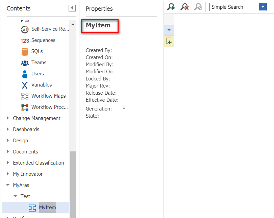Run the search with magnifier-play icon

(171, 7)
